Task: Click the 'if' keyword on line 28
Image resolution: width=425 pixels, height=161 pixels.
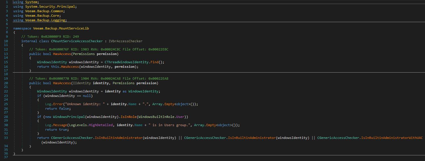Action: coord(39,117)
